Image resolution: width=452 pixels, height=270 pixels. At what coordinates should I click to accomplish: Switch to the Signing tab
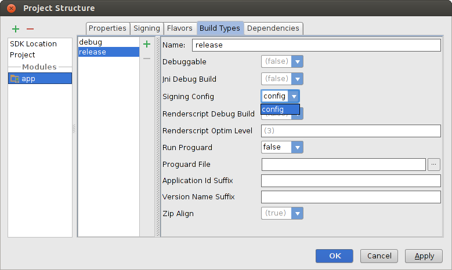pos(146,28)
